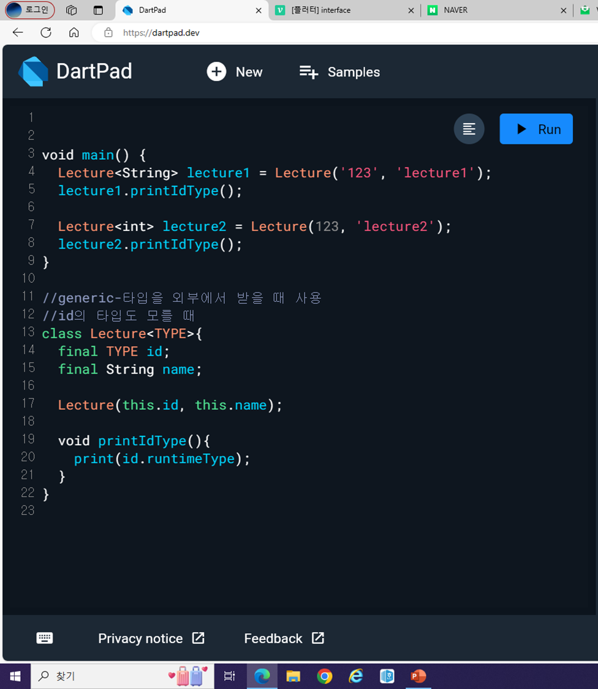
Task: Click 'final String name;' on line 15
Action: pos(130,369)
